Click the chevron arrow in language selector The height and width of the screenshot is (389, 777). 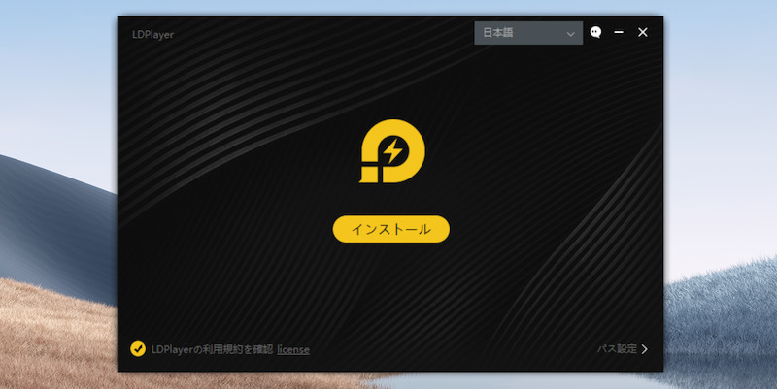[x=571, y=34]
